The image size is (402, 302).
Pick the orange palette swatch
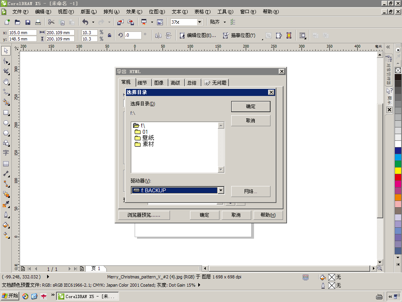click(x=398, y=197)
